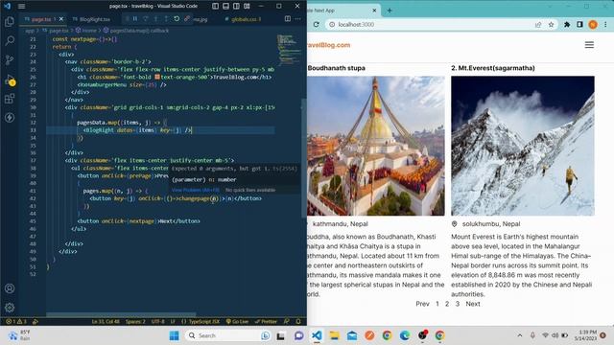Open the VS Code hamburger menu
The height and width of the screenshot is (345, 614).
click(21, 6)
